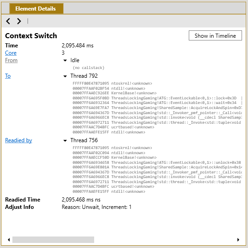The height and width of the screenshot is (248, 248).
Task: Select the 00007FFAAF02C094 ntdll frame
Action: 109,153
